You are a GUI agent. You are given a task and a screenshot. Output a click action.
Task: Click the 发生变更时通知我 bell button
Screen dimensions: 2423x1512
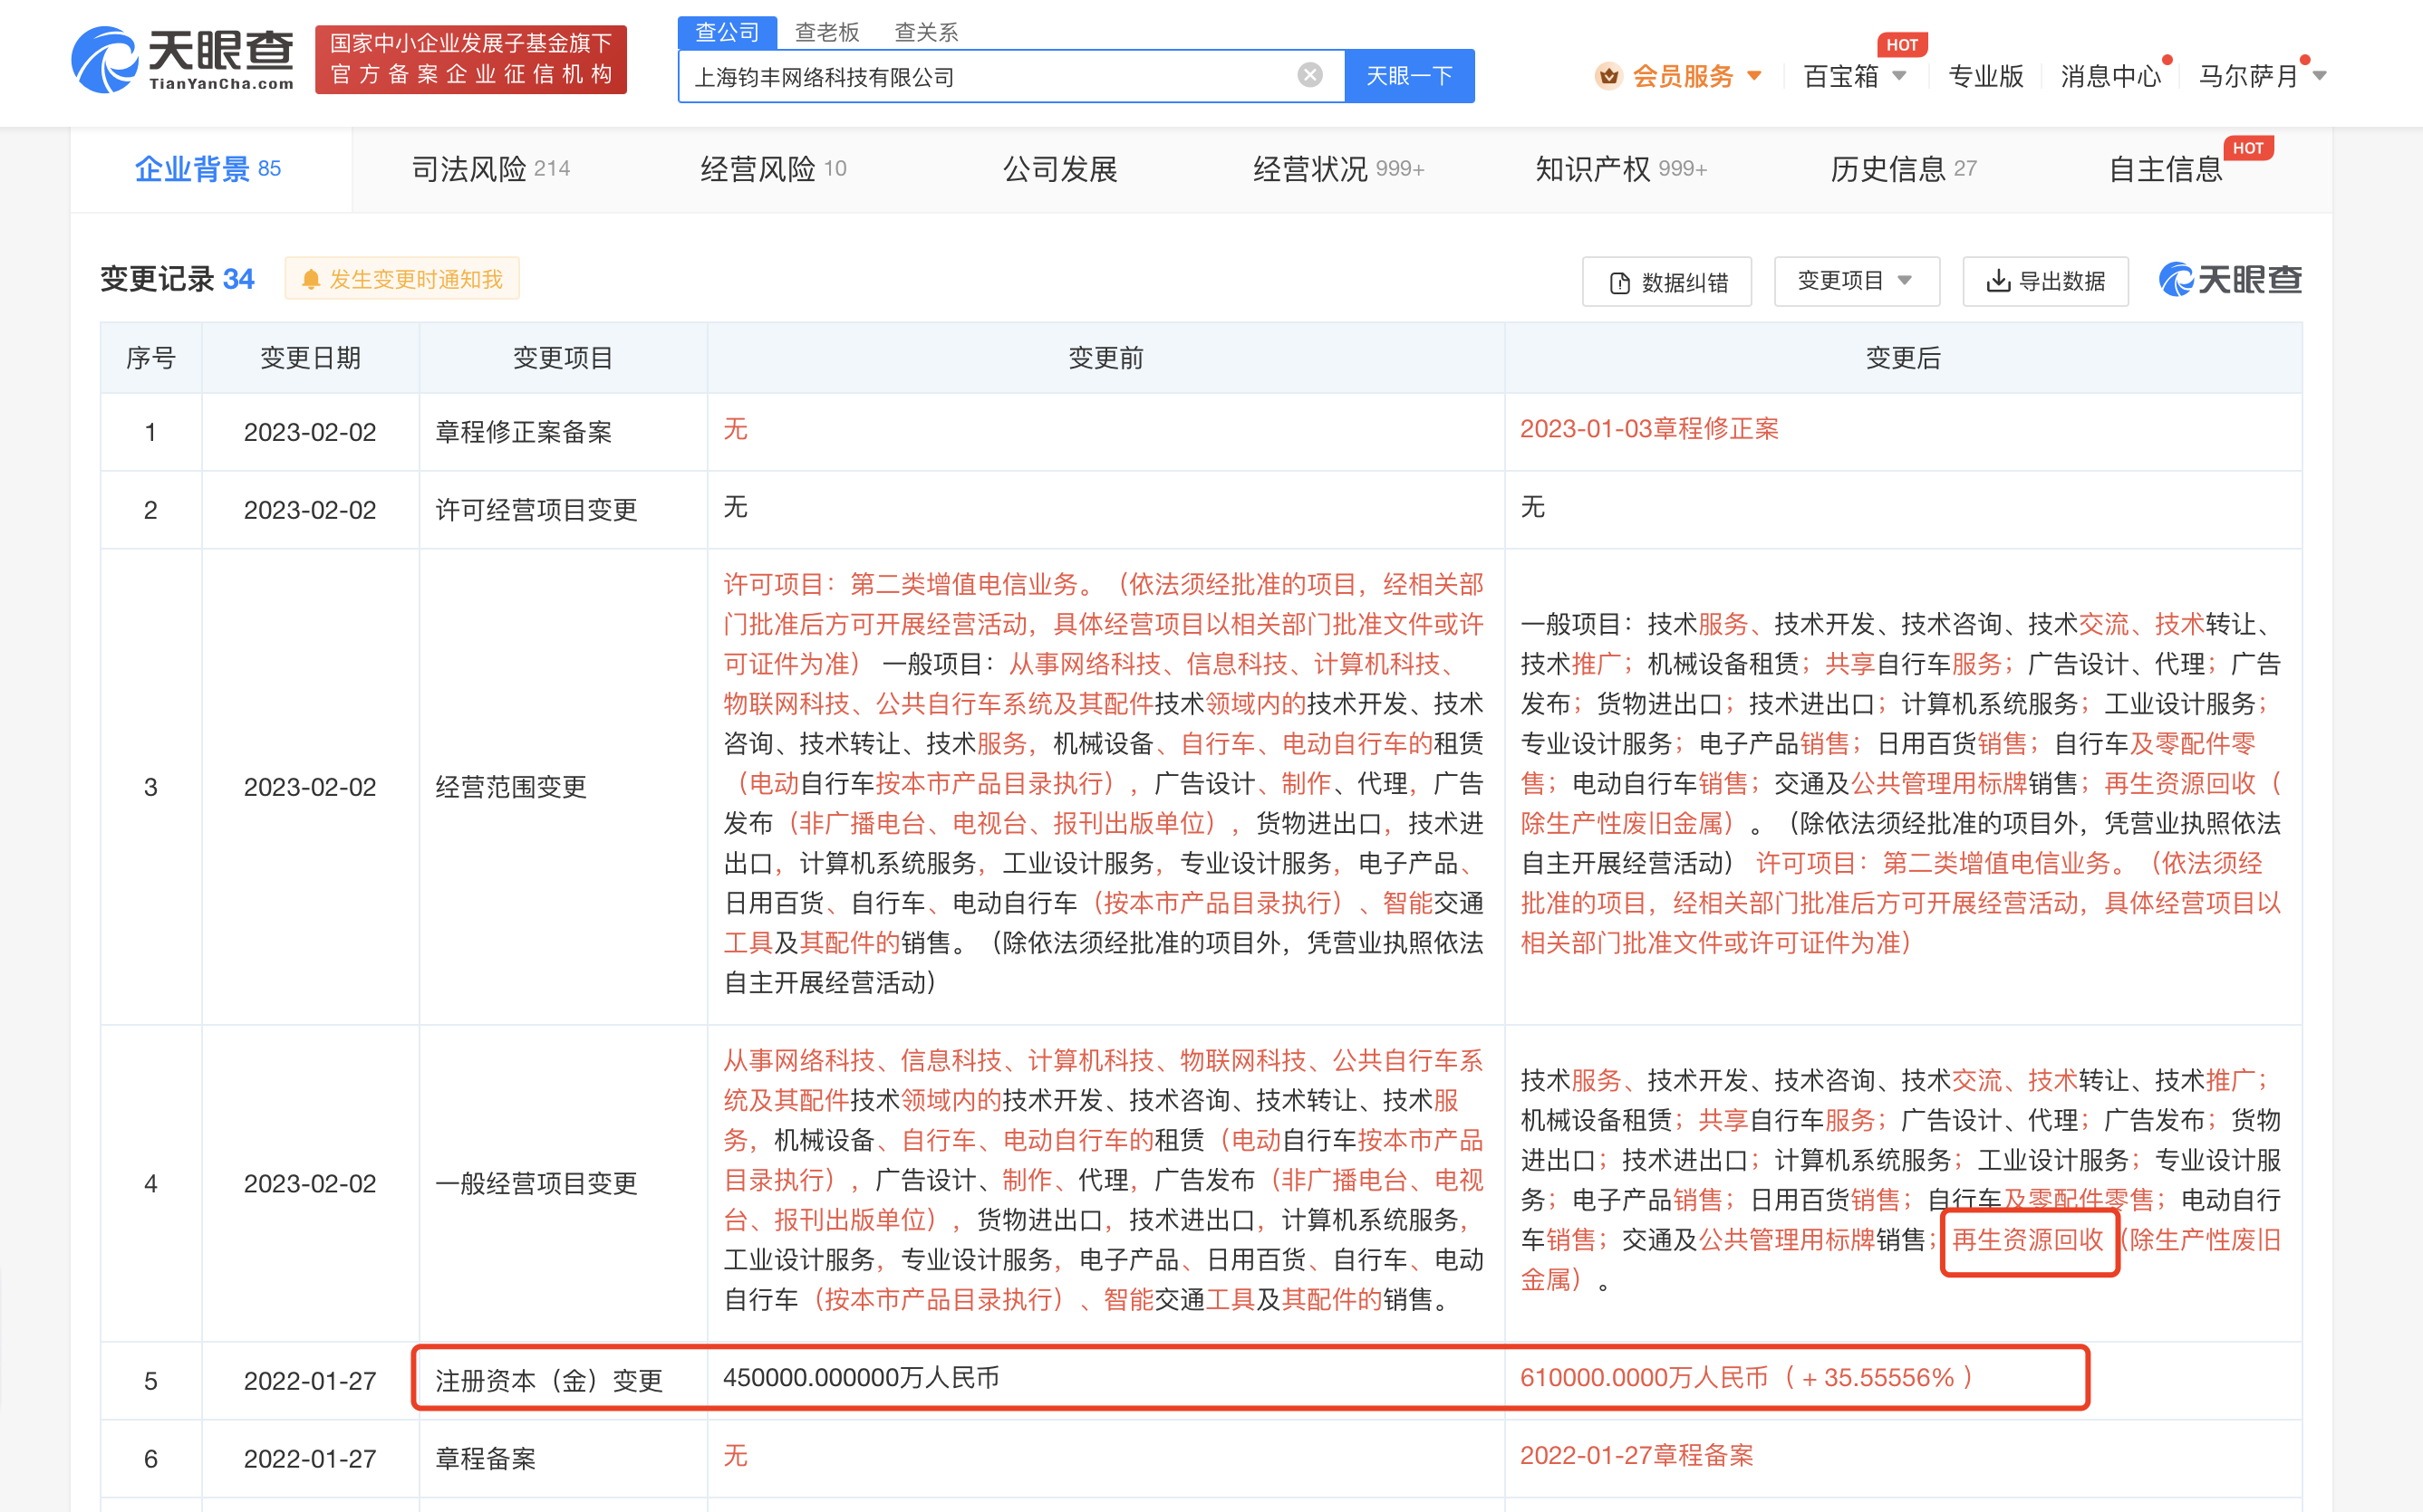[x=402, y=279]
